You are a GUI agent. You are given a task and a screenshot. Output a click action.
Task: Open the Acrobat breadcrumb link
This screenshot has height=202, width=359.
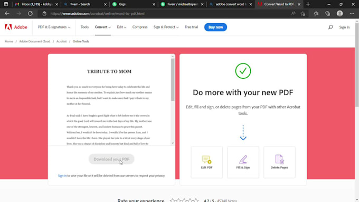(61, 41)
